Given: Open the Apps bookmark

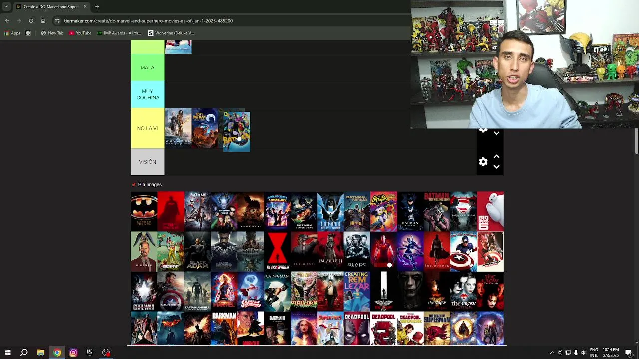Looking at the screenshot, I should tap(12, 33).
